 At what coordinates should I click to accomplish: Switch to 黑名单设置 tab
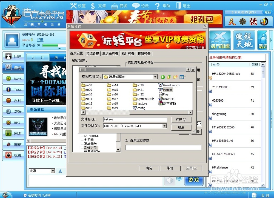pyautogui.click(x=110, y=54)
